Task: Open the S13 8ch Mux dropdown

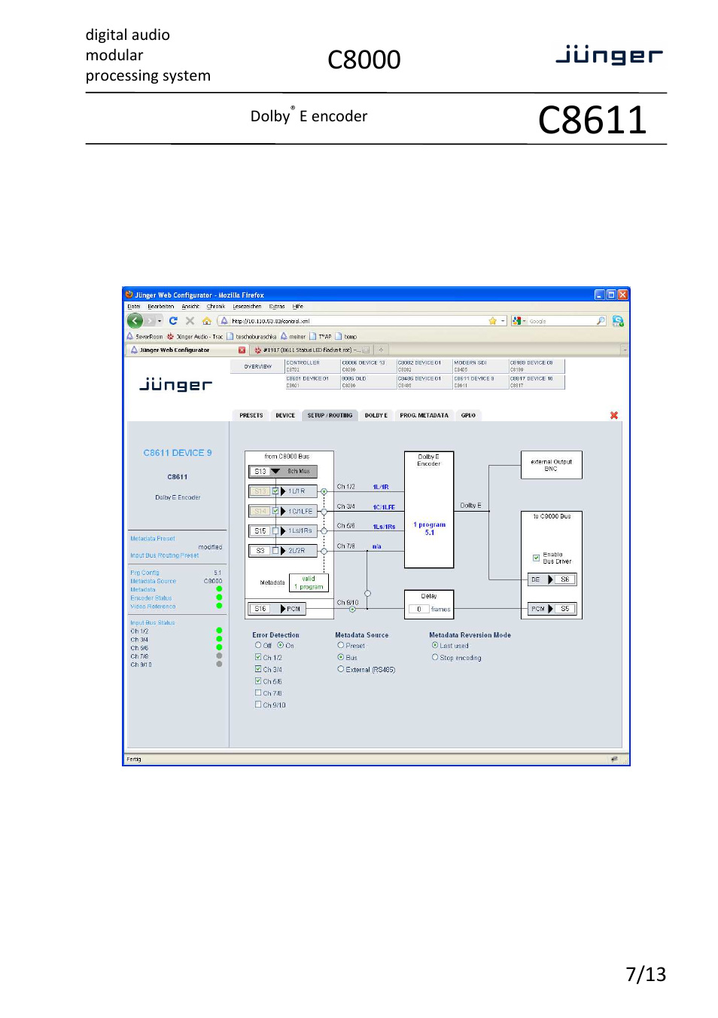Action: [275, 471]
